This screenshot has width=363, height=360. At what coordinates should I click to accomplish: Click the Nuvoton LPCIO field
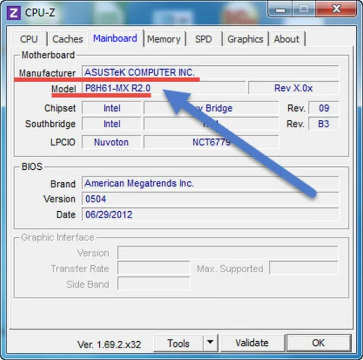click(112, 142)
